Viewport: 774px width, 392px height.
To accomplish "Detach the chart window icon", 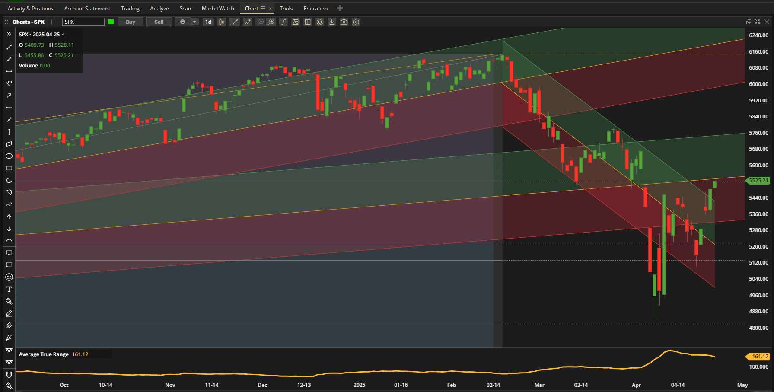I will (749, 22).
